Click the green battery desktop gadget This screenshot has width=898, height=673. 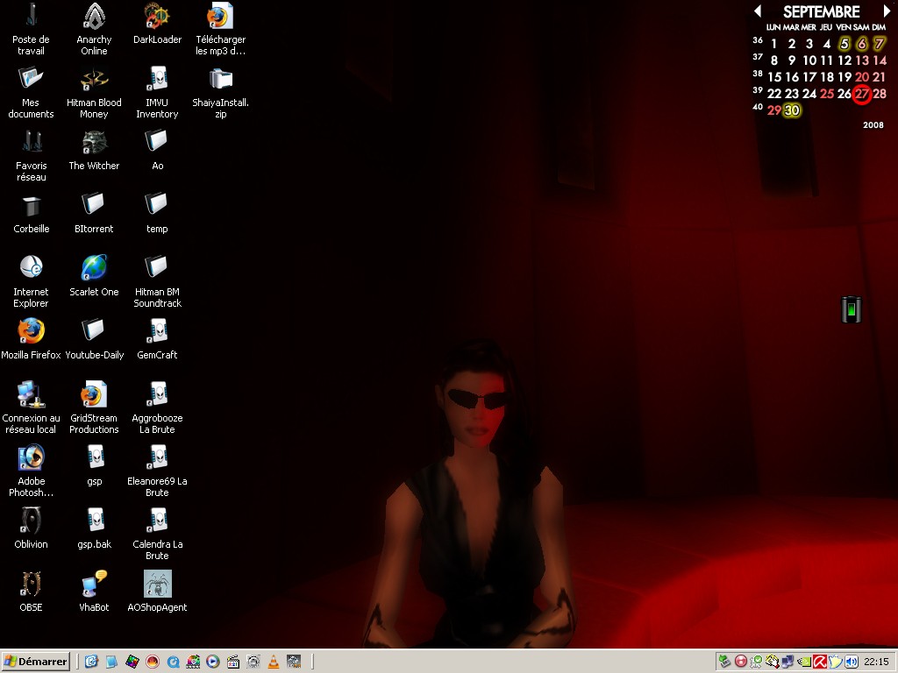[852, 309]
